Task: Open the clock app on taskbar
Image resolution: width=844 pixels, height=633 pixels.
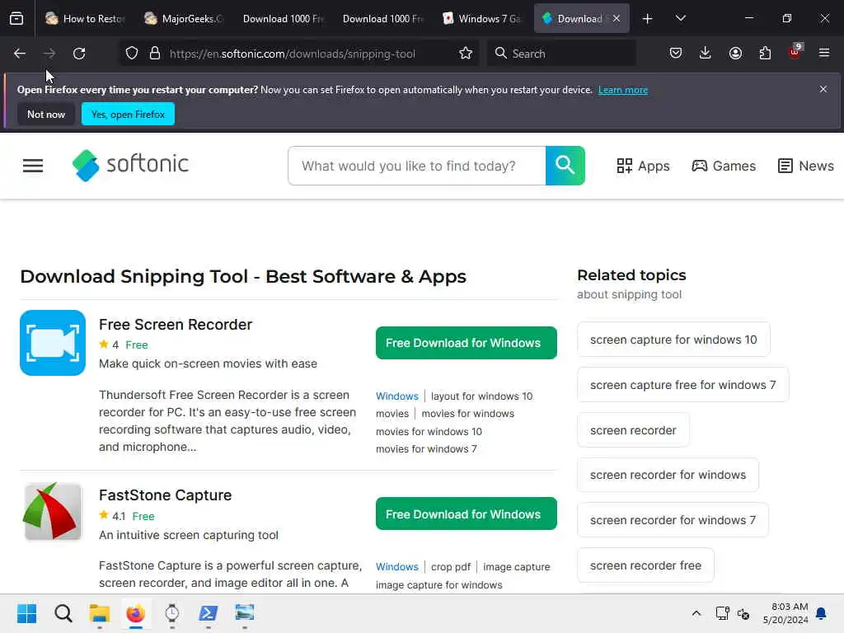Action: coord(171,613)
